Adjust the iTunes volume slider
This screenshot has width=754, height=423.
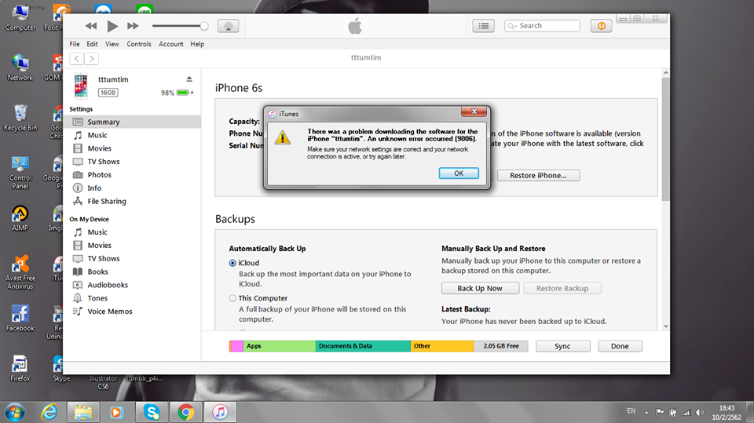tap(180, 26)
